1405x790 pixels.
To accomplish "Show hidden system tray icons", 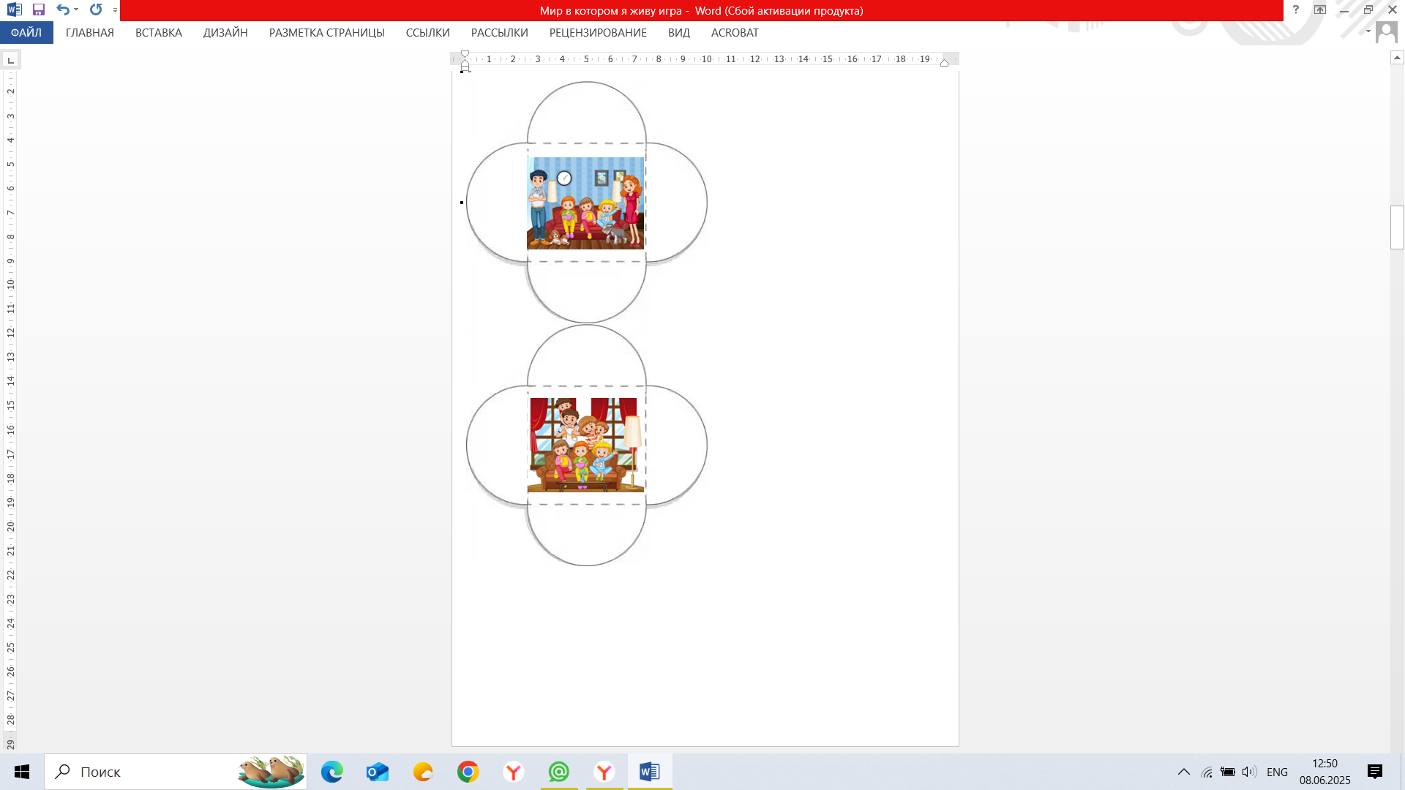I will pyautogui.click(x=1183, y=772).
